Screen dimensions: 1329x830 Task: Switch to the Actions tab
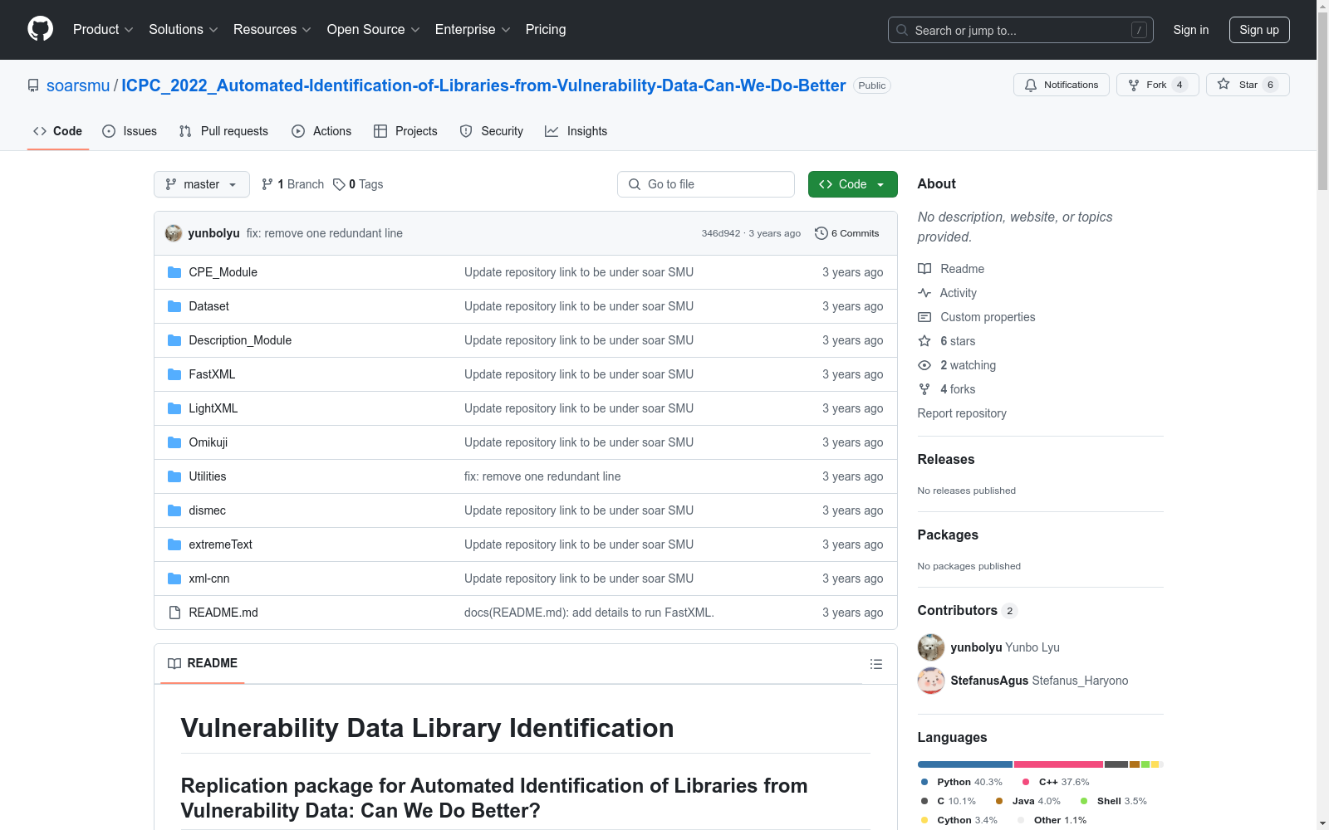pyautogui.click(x=321, y=131)
